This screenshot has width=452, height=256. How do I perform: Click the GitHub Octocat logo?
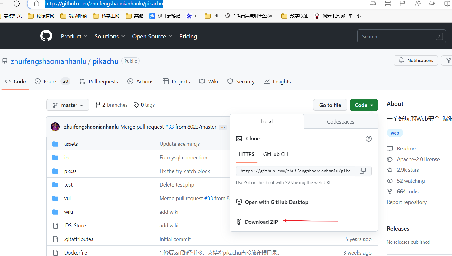point(46,36)
